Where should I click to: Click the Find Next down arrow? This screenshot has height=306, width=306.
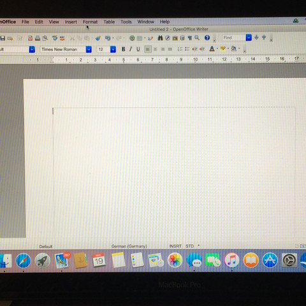(256, 38)
